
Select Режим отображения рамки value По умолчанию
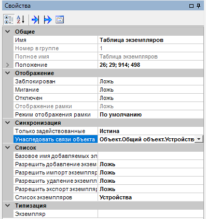[120, 114]
